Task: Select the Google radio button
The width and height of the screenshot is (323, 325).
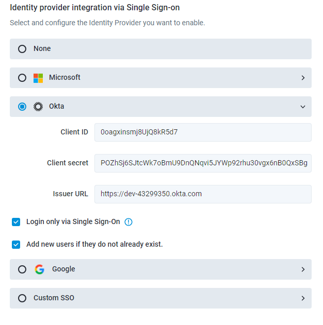Action: pyautogui.click(x=22, y=269)
